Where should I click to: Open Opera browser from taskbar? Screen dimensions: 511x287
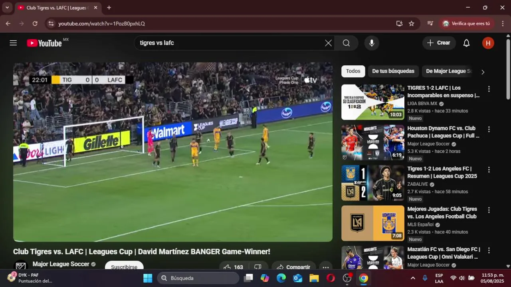[x=331, y=278]
